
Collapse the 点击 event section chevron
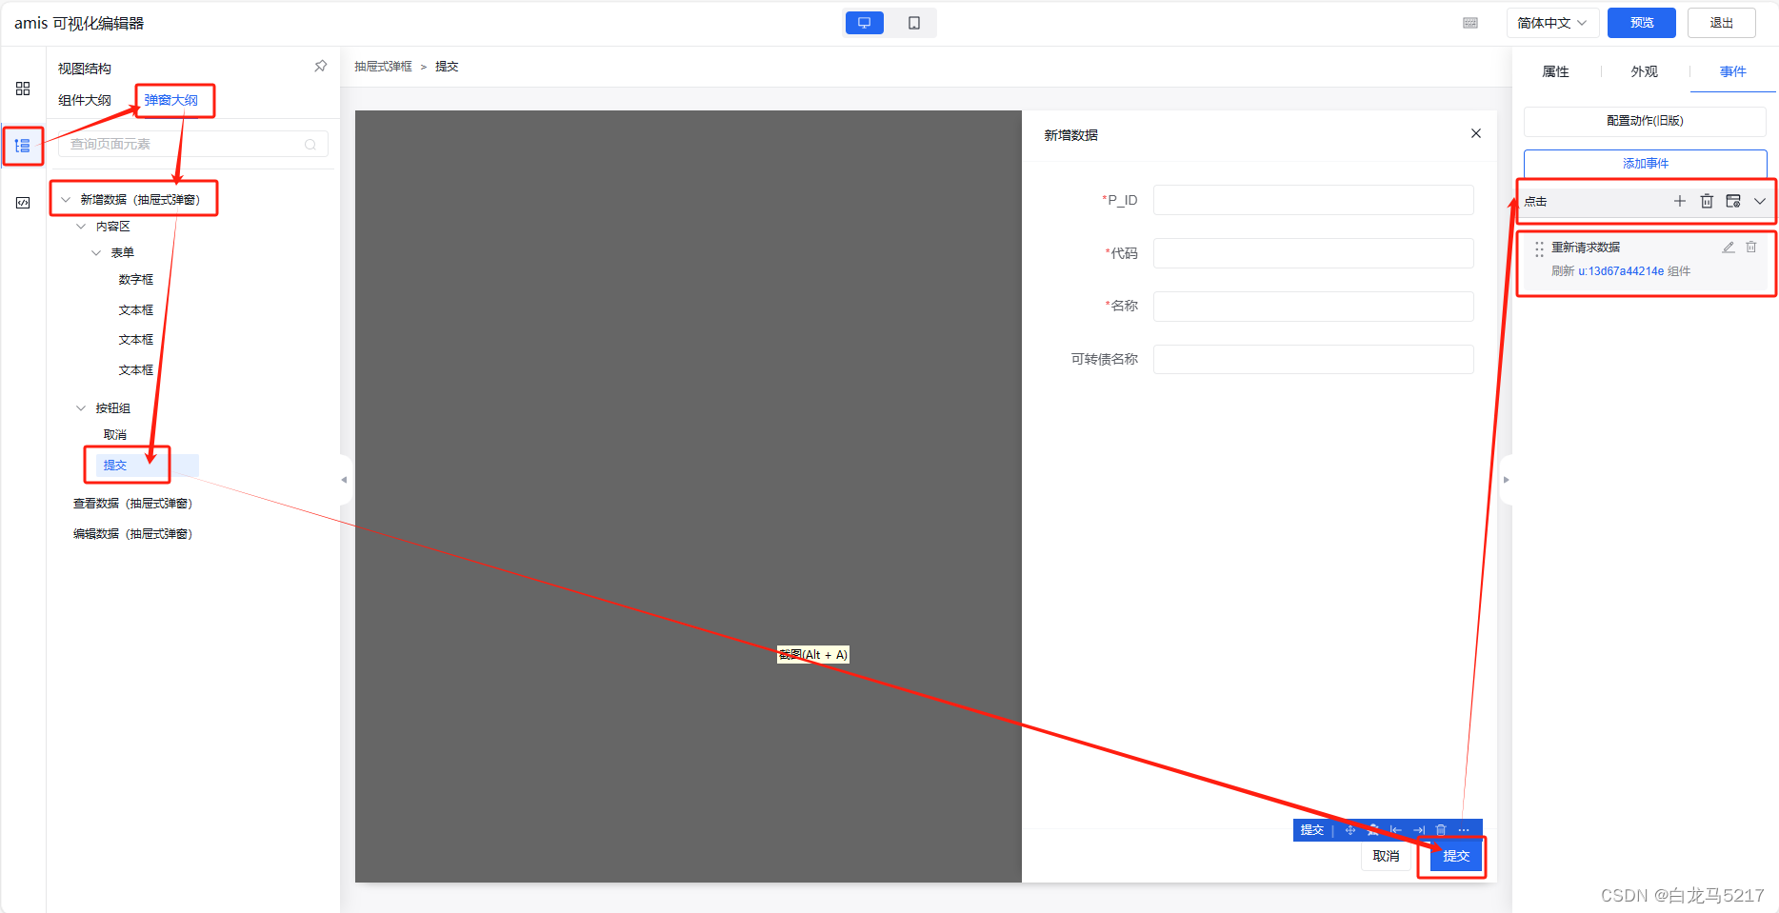[1760, 201]
